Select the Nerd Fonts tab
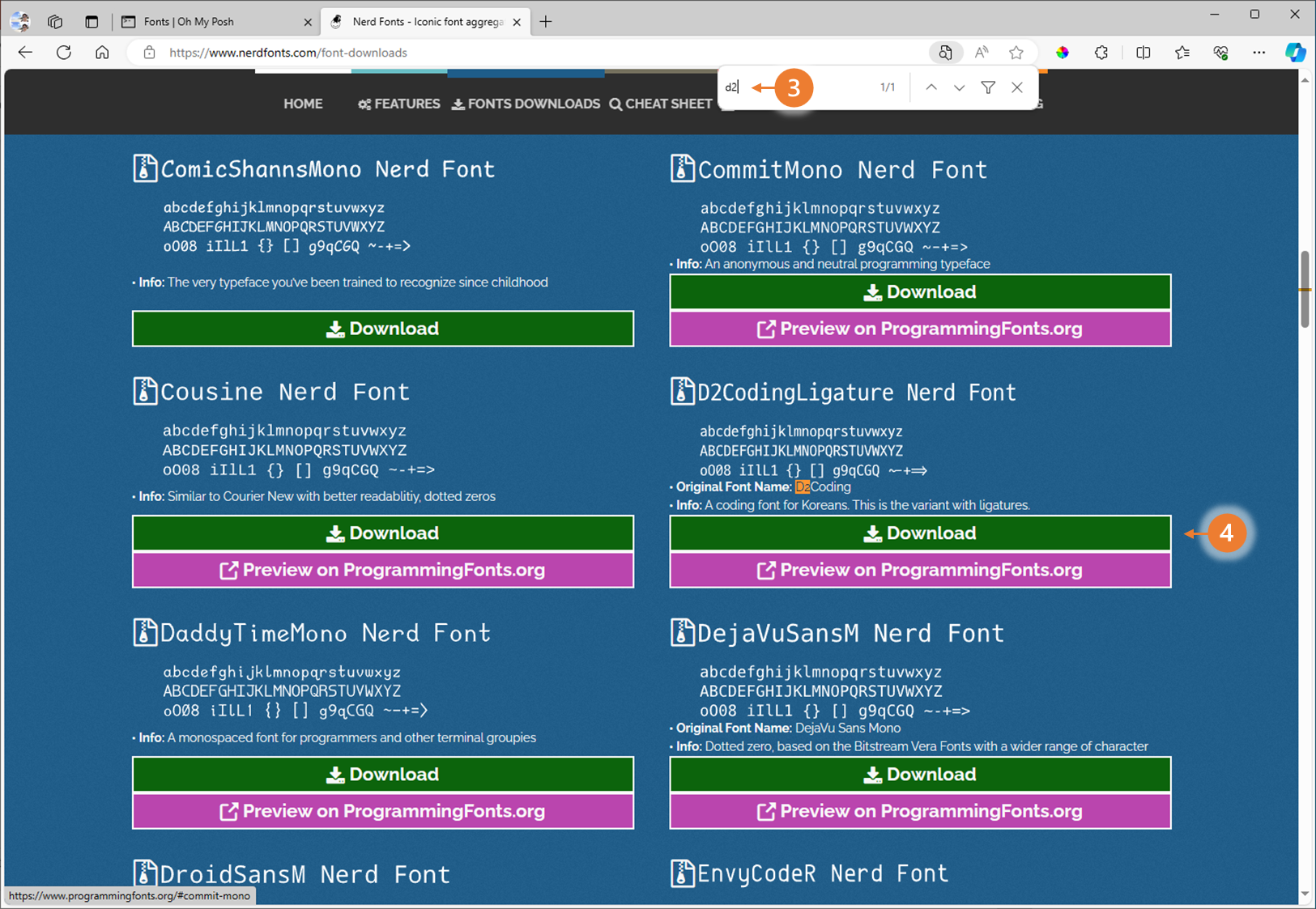The image size is (1316, 909). pyautogui.click(x=426, y=22)
